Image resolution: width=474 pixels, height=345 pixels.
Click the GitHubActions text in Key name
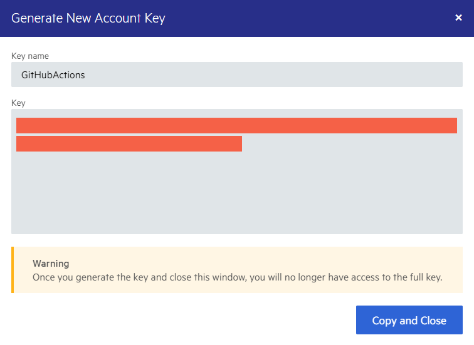[53, 75]
